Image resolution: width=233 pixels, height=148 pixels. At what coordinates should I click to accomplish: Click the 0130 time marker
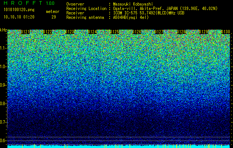[x=226, y=32]
